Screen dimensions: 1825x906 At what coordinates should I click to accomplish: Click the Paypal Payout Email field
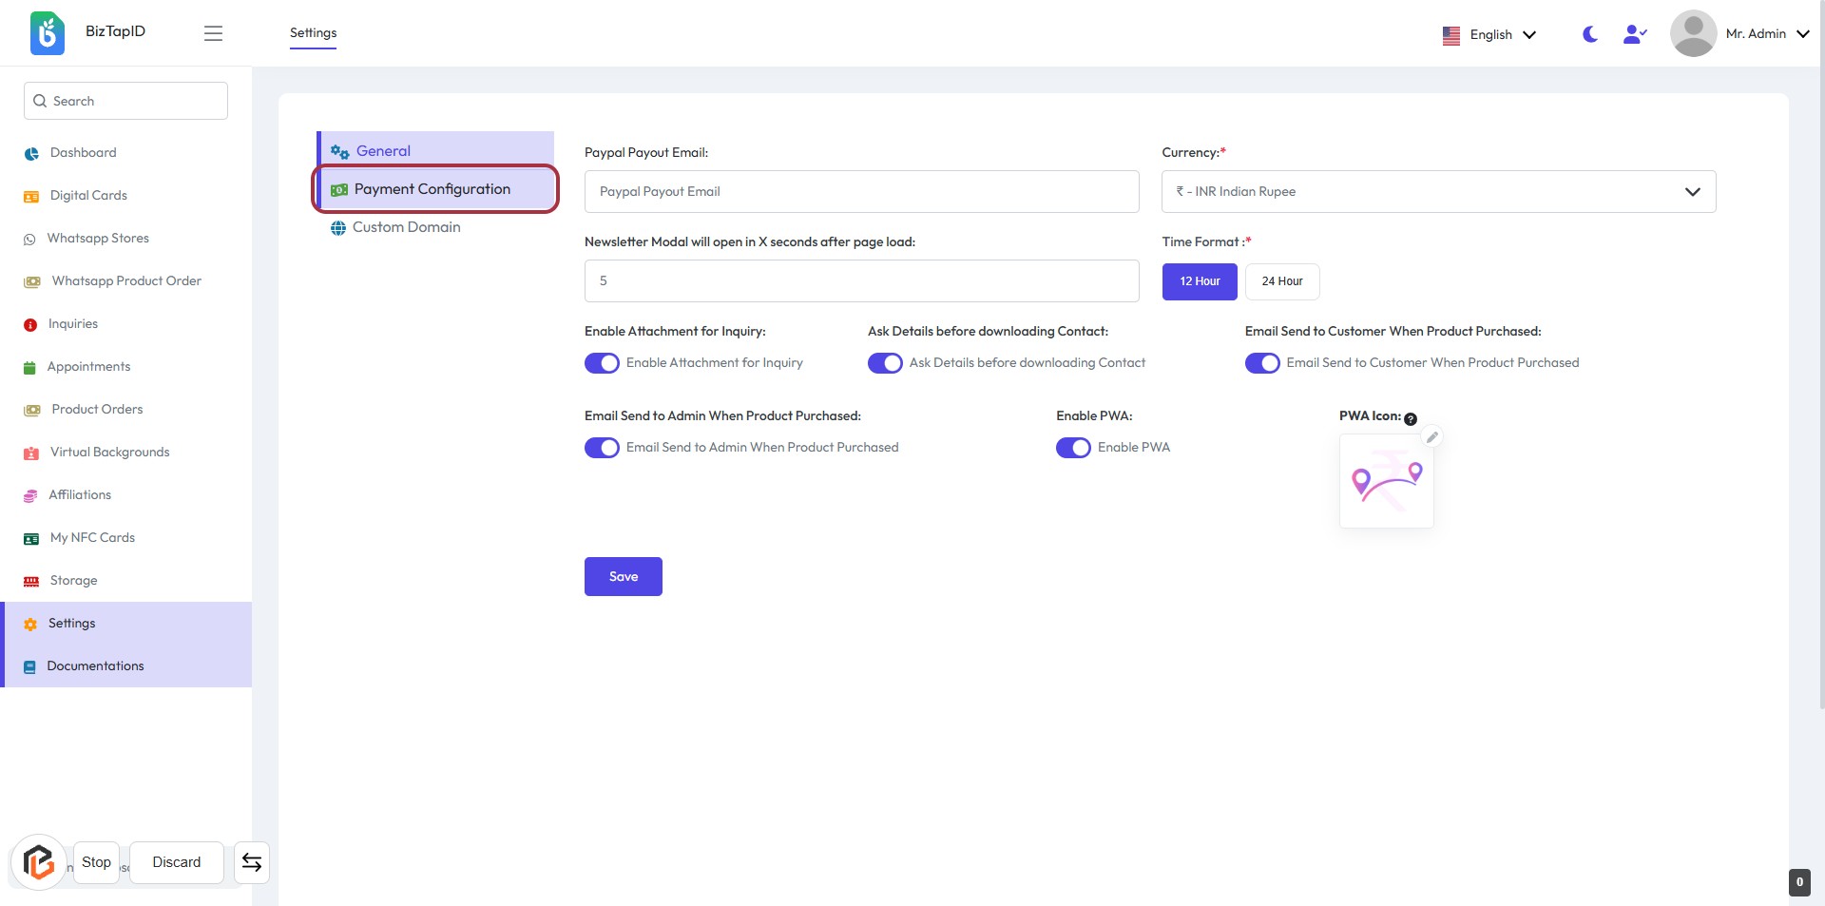pyautogui.click(x=861, y=192)
